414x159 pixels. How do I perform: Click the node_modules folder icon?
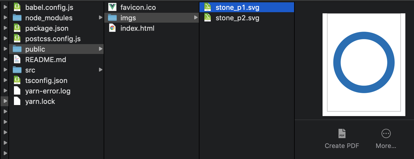17,18
